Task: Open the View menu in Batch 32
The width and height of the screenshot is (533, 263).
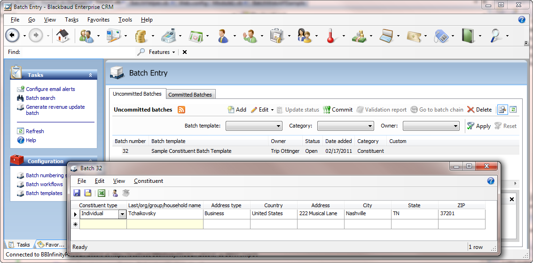Action: (x=119, y=181)
